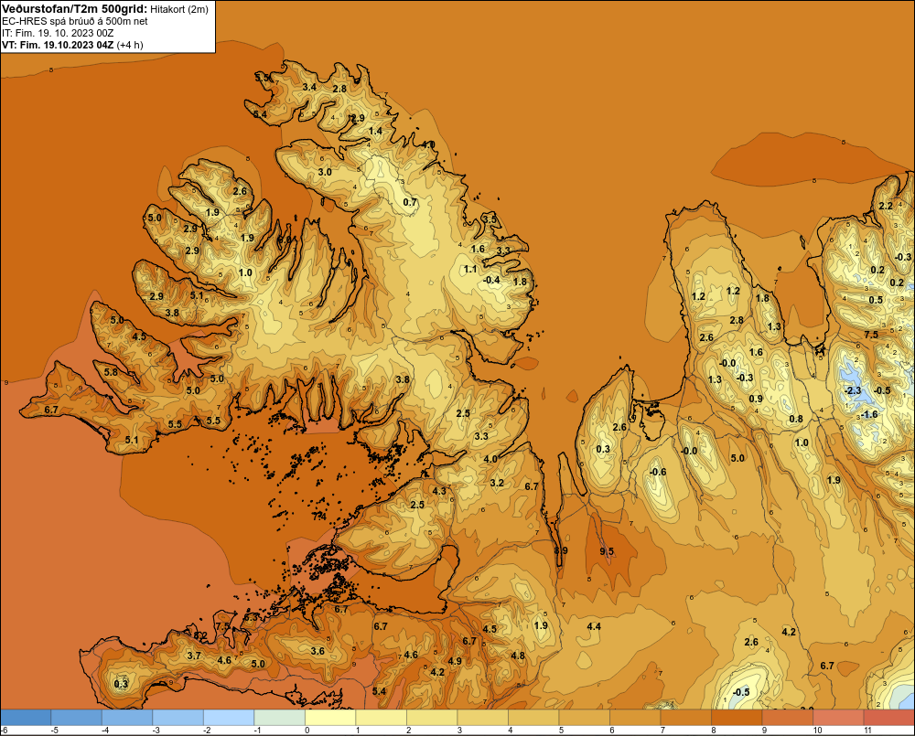The image size is (915, 736).
Task: Click the -0.4 temperature value
Action: [492, 280]
